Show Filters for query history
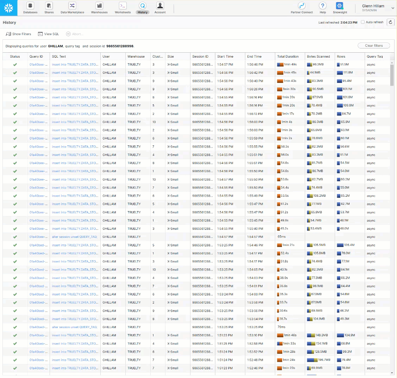 19,34
